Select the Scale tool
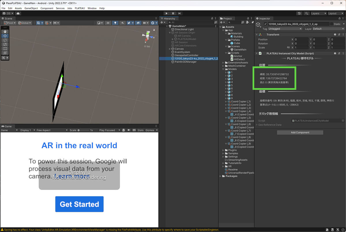 click(5, 44)
